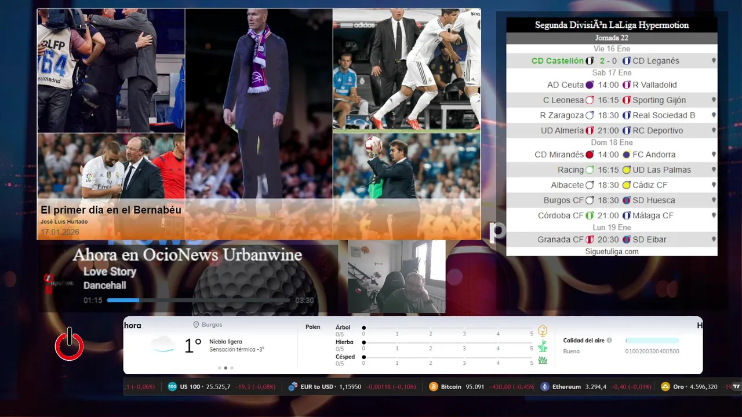
Task: Open headline El primer día en el Bernabéu
Action: pos(111,210)
